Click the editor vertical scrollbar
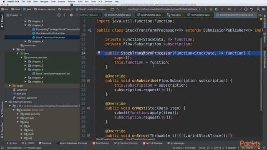The width and height of the screenshot is (267, 150). click(261, 74)
